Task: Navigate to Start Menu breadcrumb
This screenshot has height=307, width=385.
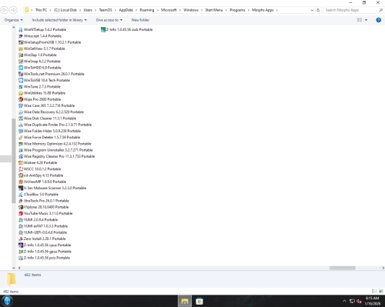Action: tap(214, 10)
